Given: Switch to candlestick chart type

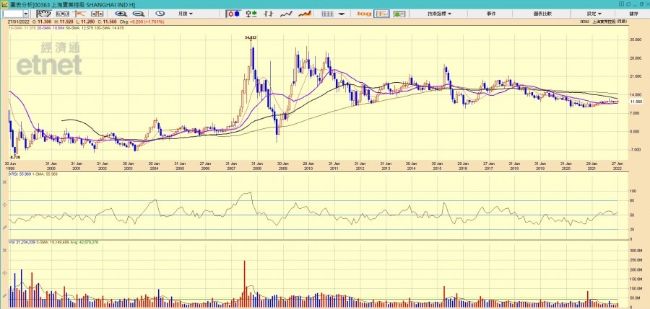Looking at the screenshot, I should point(234,14).
